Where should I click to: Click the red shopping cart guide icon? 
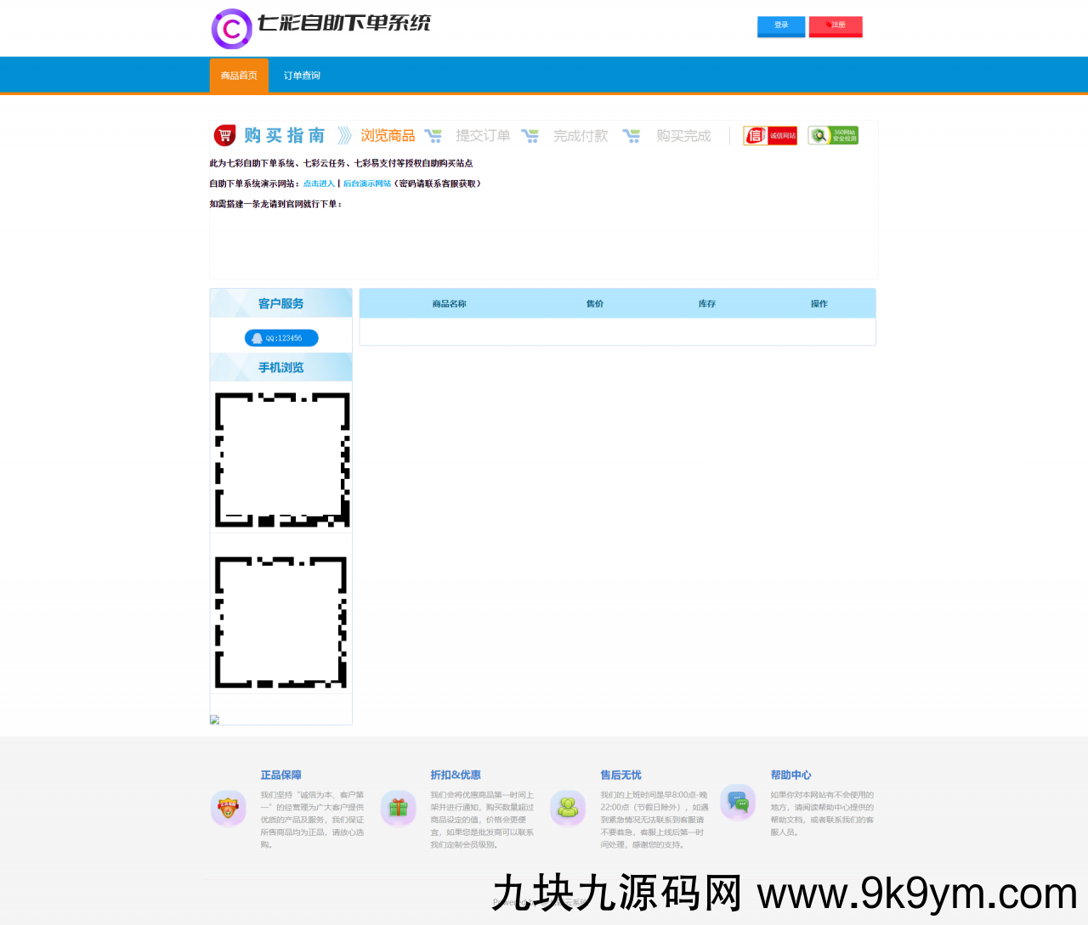pyautogui.click(x=224, y=136)
